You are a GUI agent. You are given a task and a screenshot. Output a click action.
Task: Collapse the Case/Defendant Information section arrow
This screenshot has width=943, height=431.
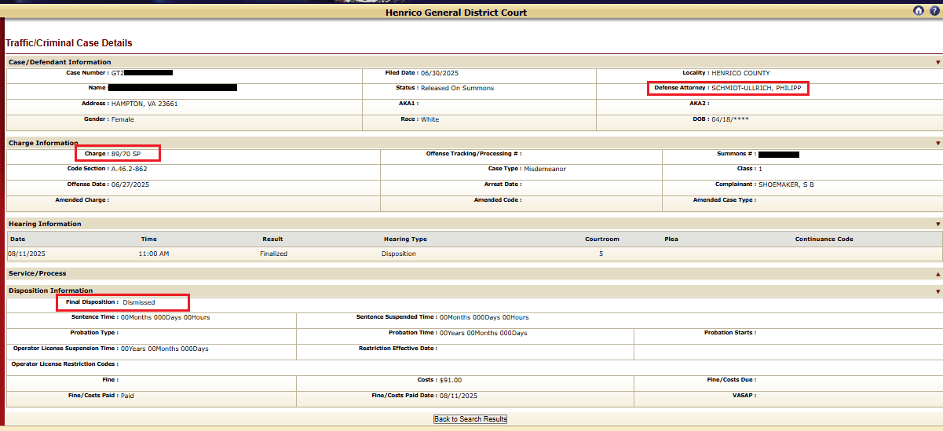click(x=938, y=62)
